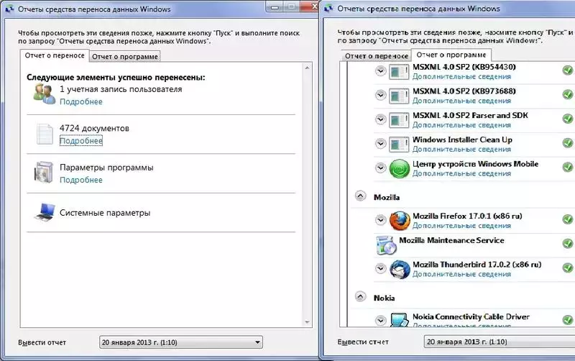The height and width of the screenshot is (361, 575).
Task: Open Подробнее link under user account entry
Action: (x=81, y=101)
